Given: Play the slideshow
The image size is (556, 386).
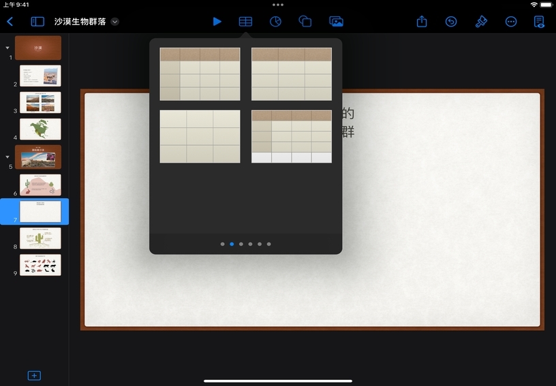Looking at the screenshot, I should (x=217, y=22).
